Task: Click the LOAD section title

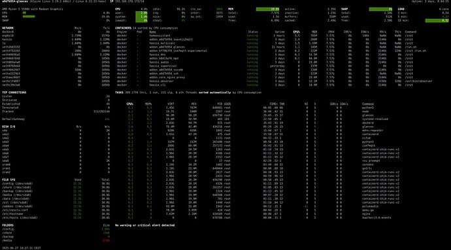Action: pos(401,9)
